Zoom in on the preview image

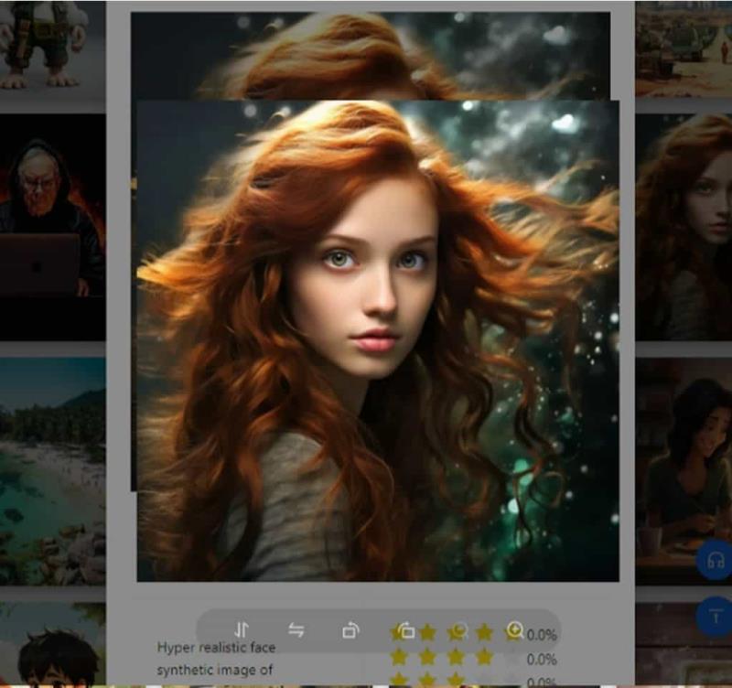(x=514, y=630)
